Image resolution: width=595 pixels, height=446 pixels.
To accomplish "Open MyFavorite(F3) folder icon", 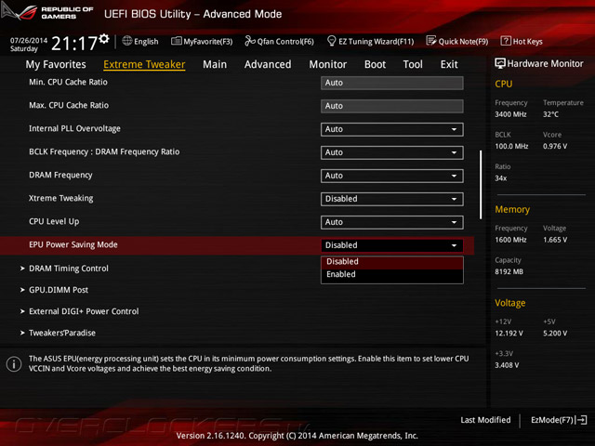I will click(176, 41).
